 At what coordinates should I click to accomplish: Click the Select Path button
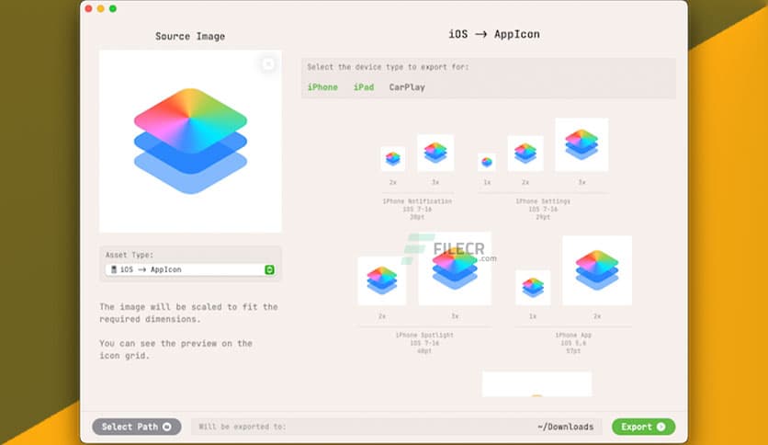coord(137,427)
